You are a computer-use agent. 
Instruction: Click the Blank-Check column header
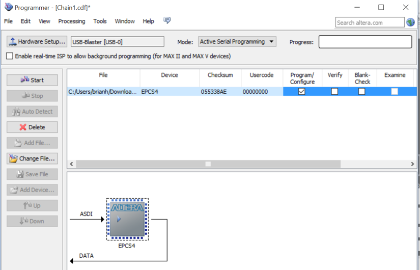pos(362,78)
